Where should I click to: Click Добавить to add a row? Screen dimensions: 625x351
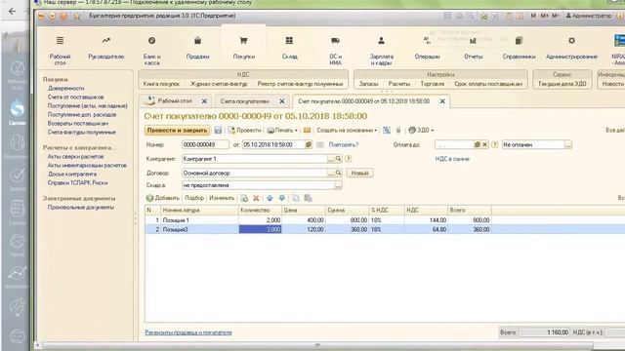pyautogui.click(x=163, y=198)
